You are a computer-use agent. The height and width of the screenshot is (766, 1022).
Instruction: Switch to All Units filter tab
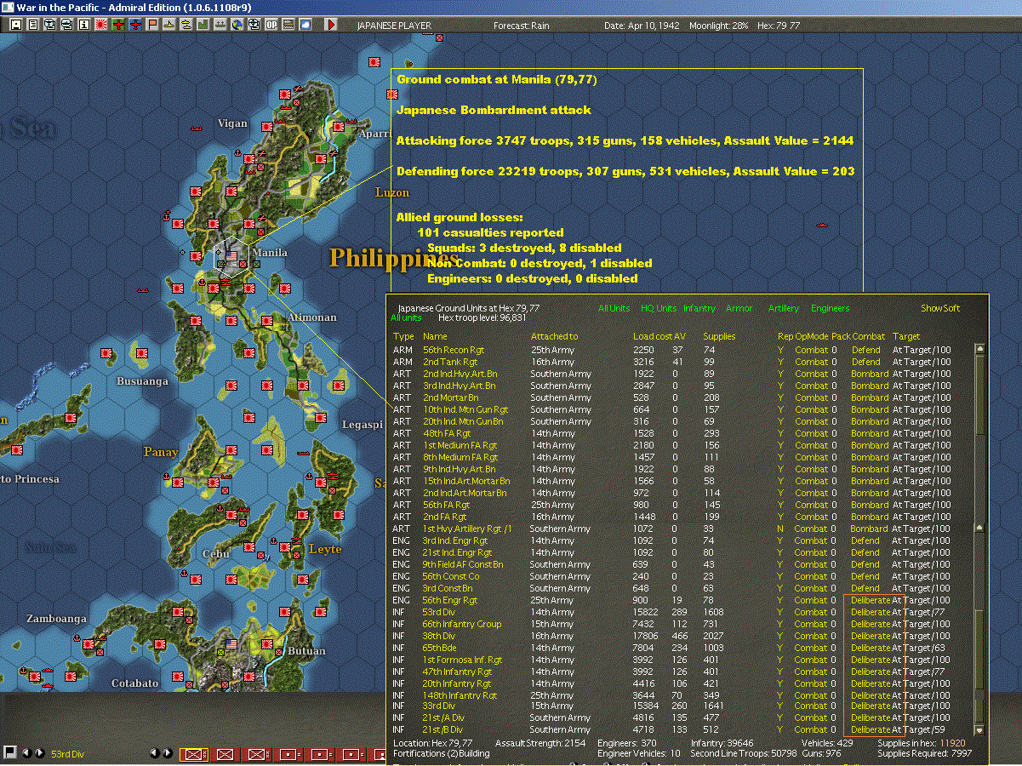point(614,308)
